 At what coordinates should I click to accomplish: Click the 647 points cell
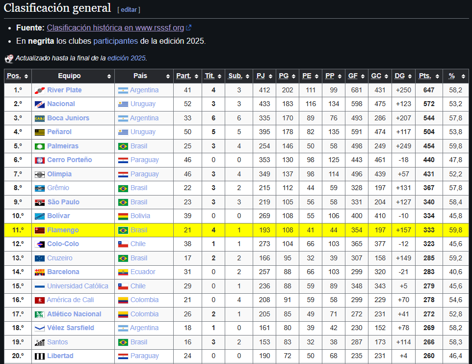(x=429, y=90)
